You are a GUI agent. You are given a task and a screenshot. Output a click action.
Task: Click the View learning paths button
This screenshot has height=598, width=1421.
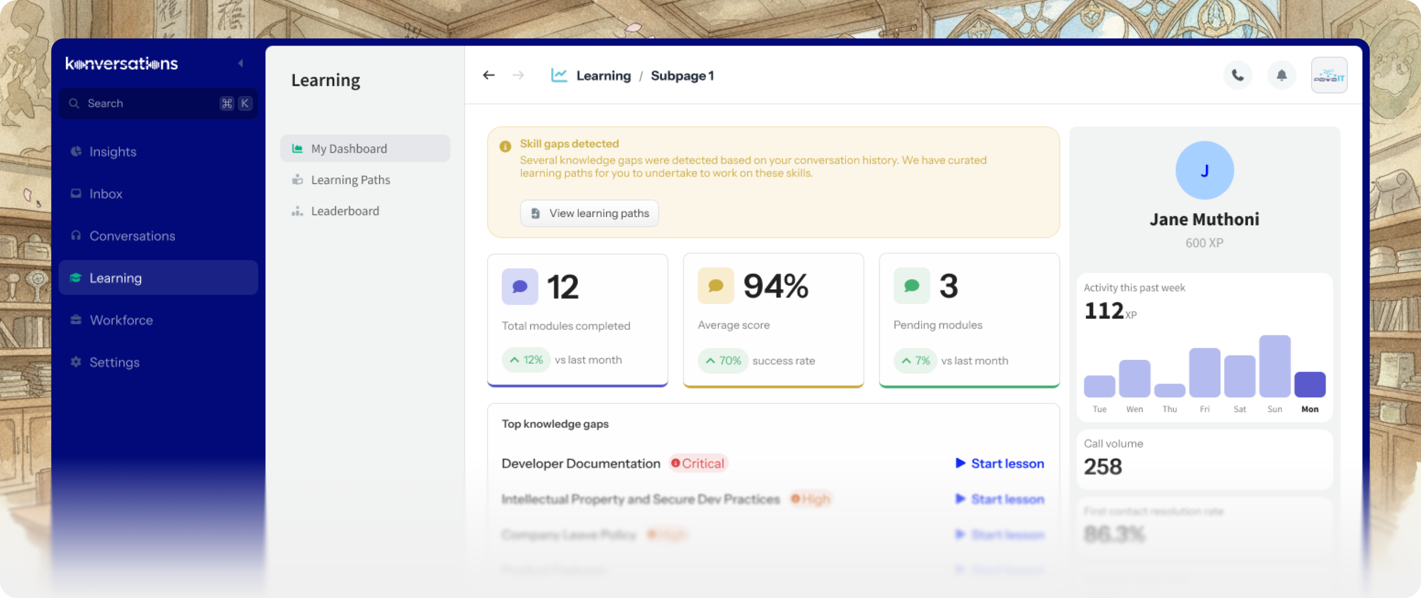(x=589, y=213)
